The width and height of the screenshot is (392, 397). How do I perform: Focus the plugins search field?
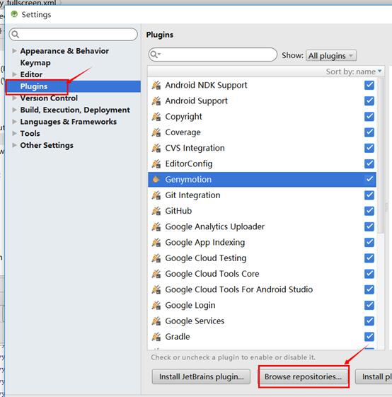[x=213, y=54]
